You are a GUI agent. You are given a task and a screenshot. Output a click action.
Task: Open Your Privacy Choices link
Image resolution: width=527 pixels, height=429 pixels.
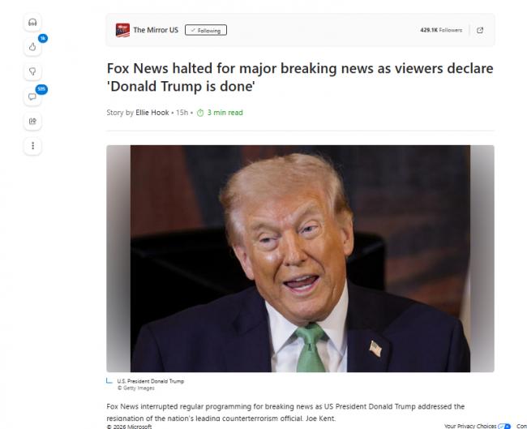[470, 426]
